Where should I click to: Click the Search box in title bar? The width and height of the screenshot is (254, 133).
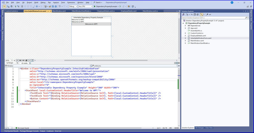98,2
